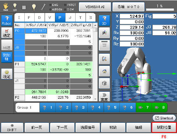Image resolution: width=177 pixels, height=139 pixels.
Task: Select additional axis 8 green button
Action: click(160, 108)
